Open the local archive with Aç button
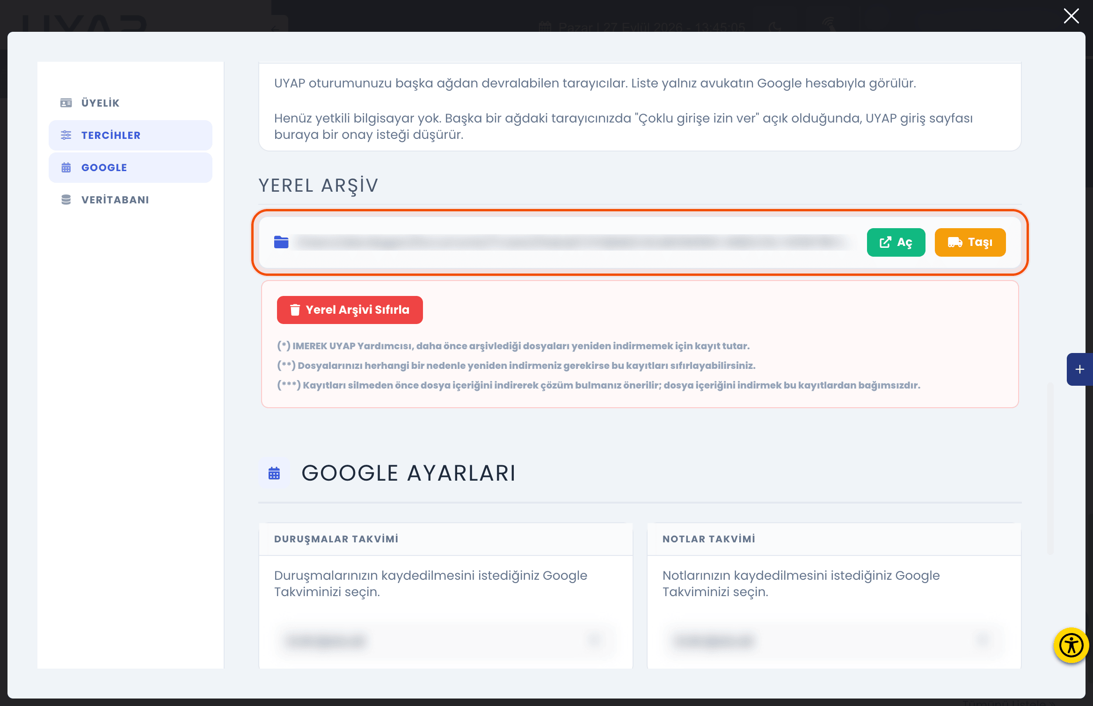1093x706 pixels. [896, 242]
